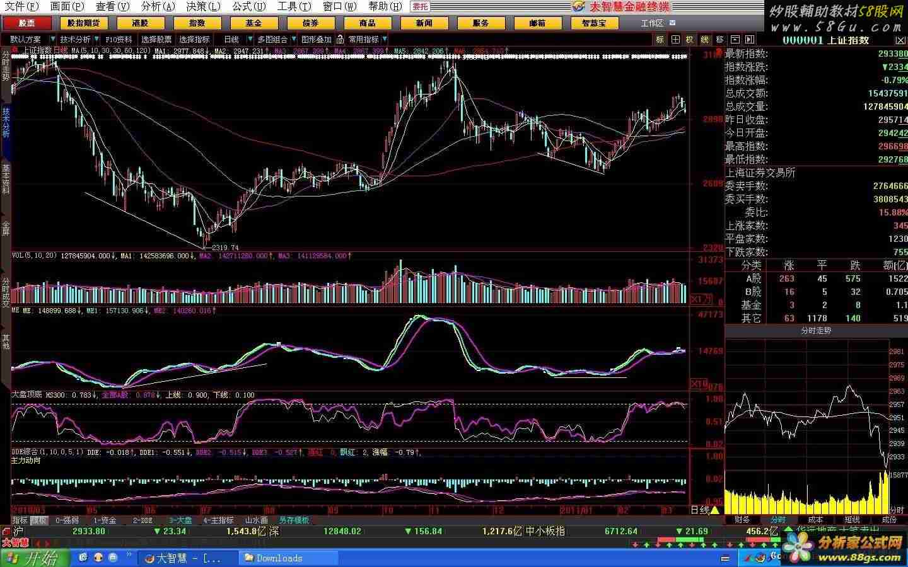Click the 标 toolbar icon
This screenshot has height=567, width=908.
tap(660, 39)
